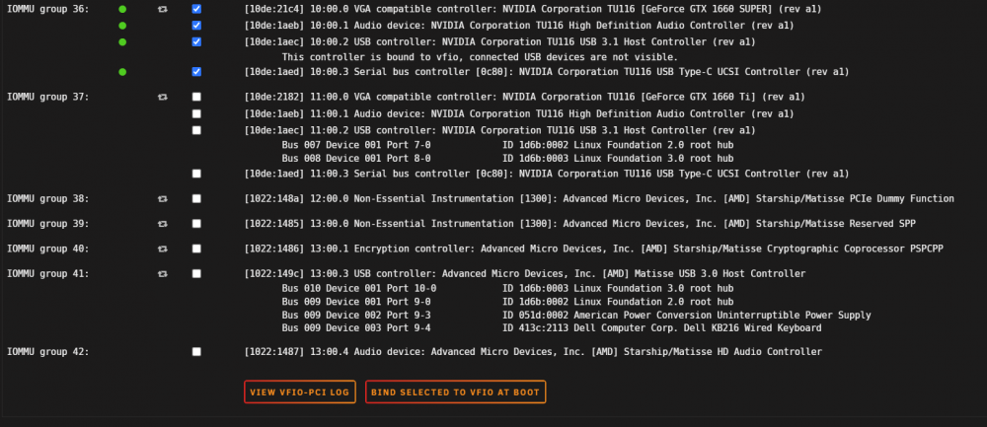Click the reset icon for IOMMU group 36
Viewport: 987px width, 427px height.
pos(163,10)
